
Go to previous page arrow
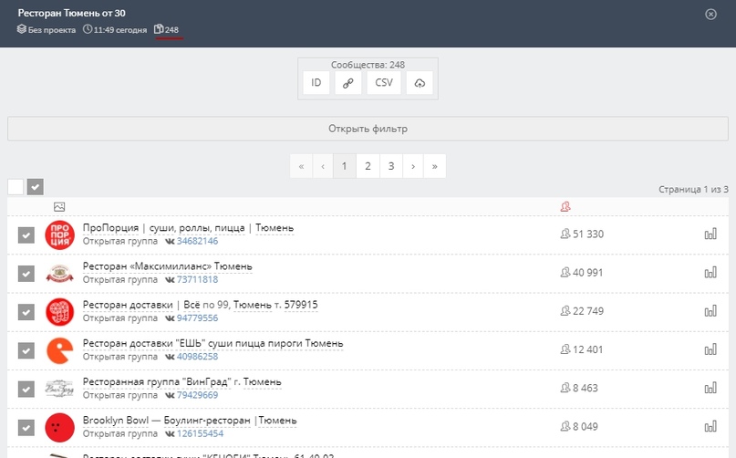point(323,166)
